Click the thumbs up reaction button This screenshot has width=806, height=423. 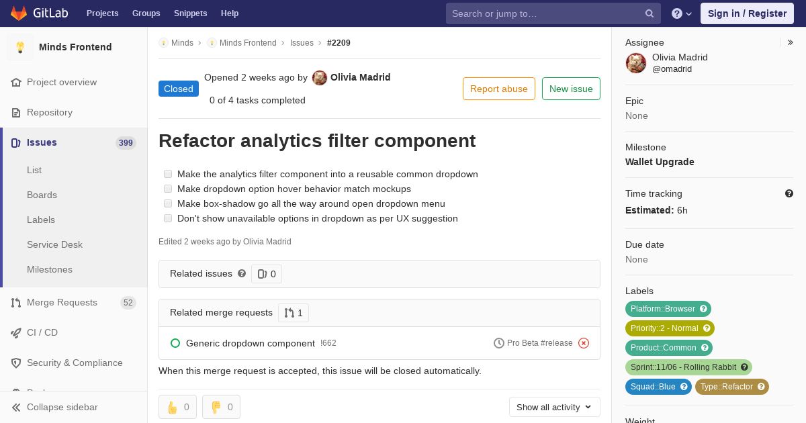pyautogui.click(x=177, y=407)
